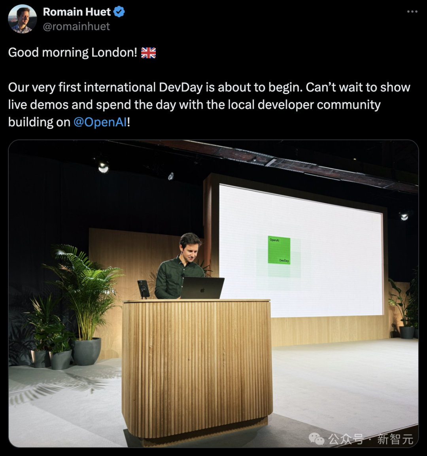Viewport: 427px width, 456px height.
Task: Click the spotlight right of the screen
Action: (x=404, y=216)
